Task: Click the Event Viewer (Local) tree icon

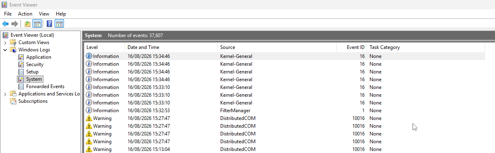Action: 6,35
